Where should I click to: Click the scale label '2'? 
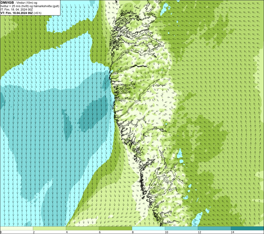coord(34,232)
